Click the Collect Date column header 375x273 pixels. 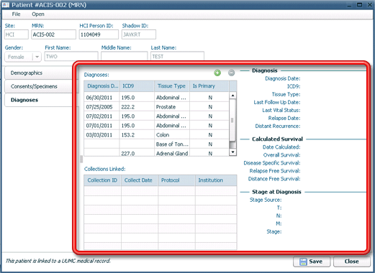tap(140, 180)
